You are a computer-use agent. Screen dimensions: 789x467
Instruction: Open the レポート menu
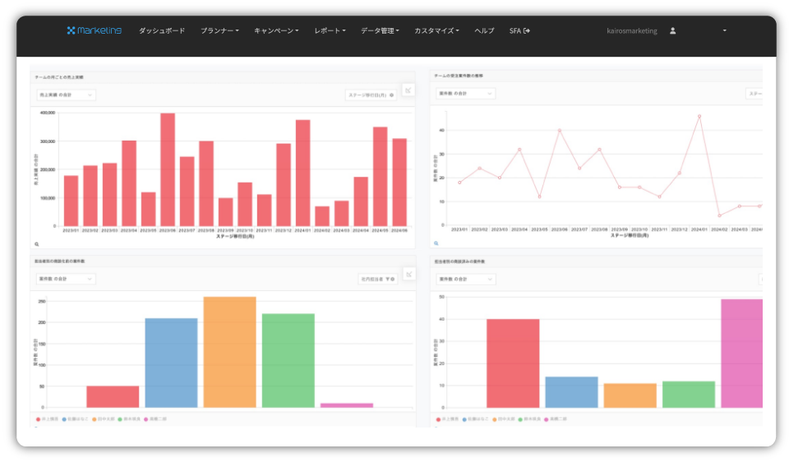330,30
